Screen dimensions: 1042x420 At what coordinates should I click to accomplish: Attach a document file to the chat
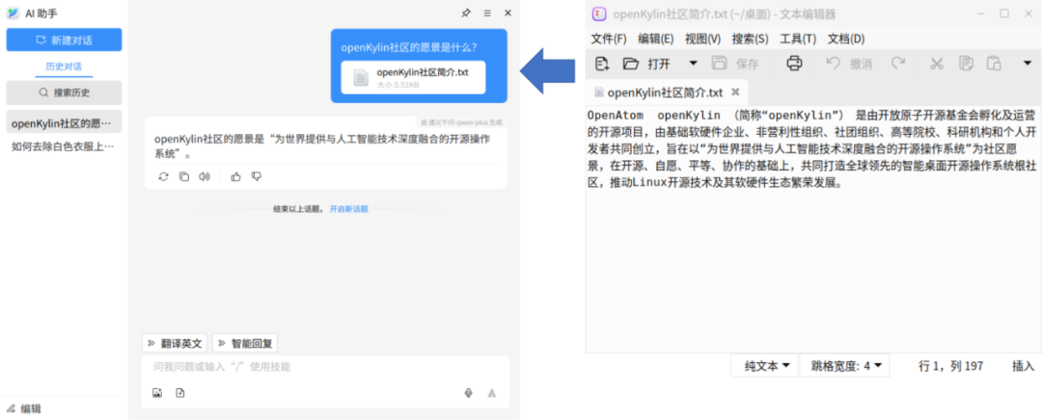coord(180,393)
